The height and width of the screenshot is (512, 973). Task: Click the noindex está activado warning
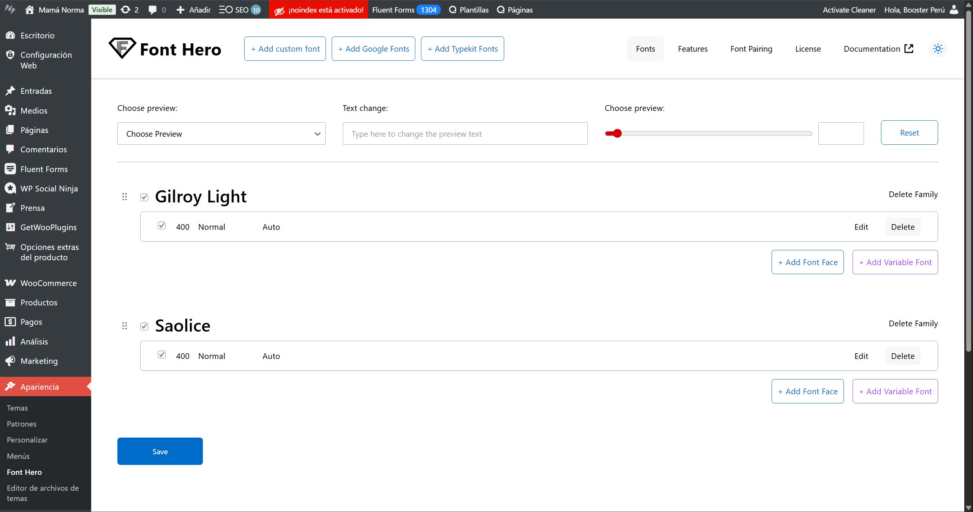coord(318,9)
